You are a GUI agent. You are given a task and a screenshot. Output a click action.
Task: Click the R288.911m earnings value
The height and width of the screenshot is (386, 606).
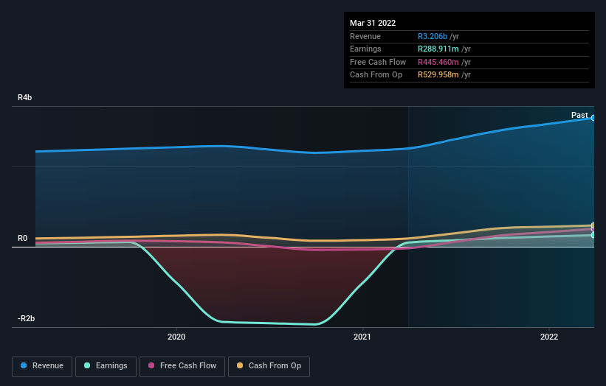click(438, 49)
